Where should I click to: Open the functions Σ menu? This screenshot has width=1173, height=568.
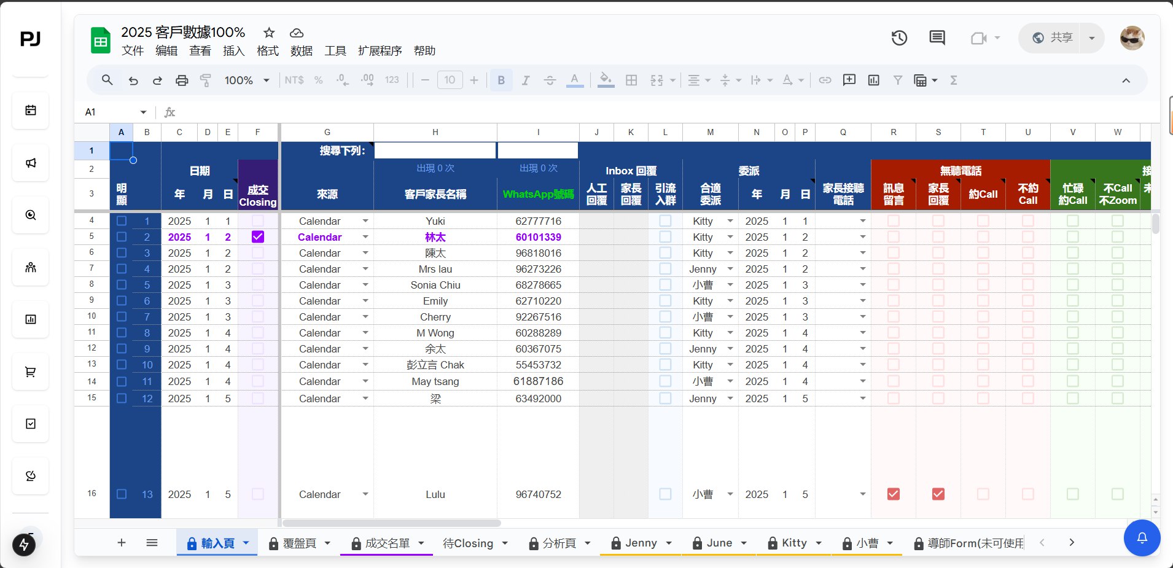(954, 80)
